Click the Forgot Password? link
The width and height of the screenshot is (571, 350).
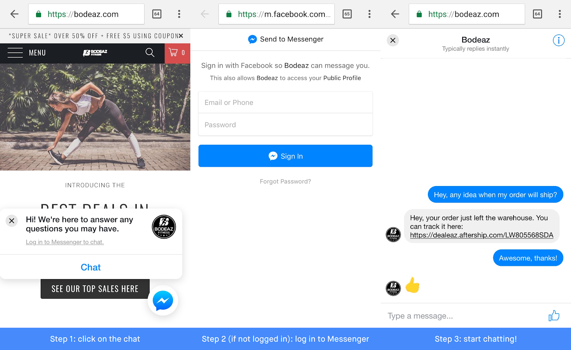click(285, 181)
